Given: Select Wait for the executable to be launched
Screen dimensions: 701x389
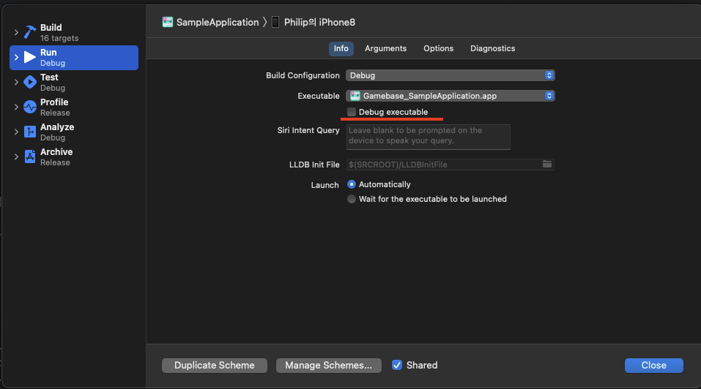Looking at the screenshot, I should (352, 199).
